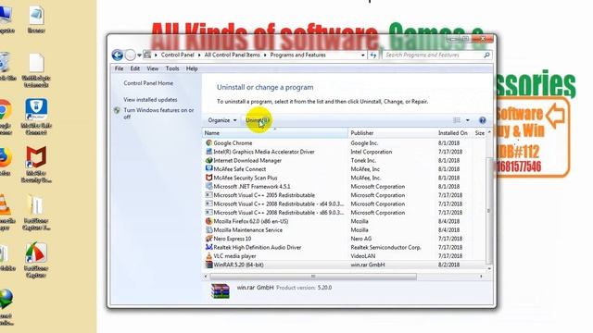Select WinRAR 5.20 (64-bit) row icon
Screen dimensions: 593x333
coord(208,265)
